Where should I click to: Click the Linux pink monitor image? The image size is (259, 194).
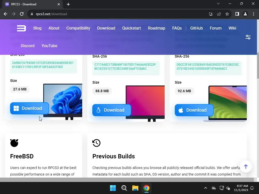[x=145, y=104]
